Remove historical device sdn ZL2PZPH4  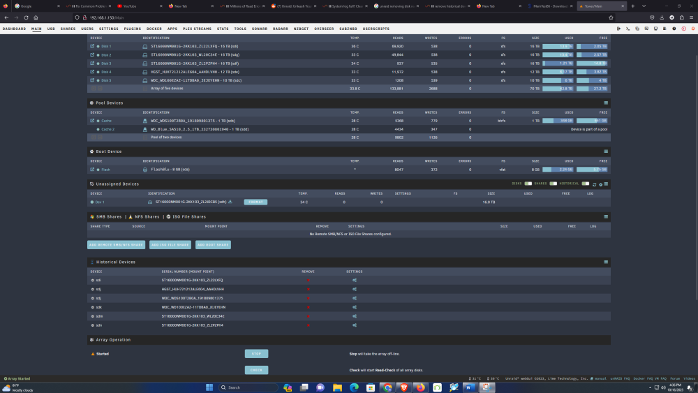pyautogui.click(x=308, y=325)
